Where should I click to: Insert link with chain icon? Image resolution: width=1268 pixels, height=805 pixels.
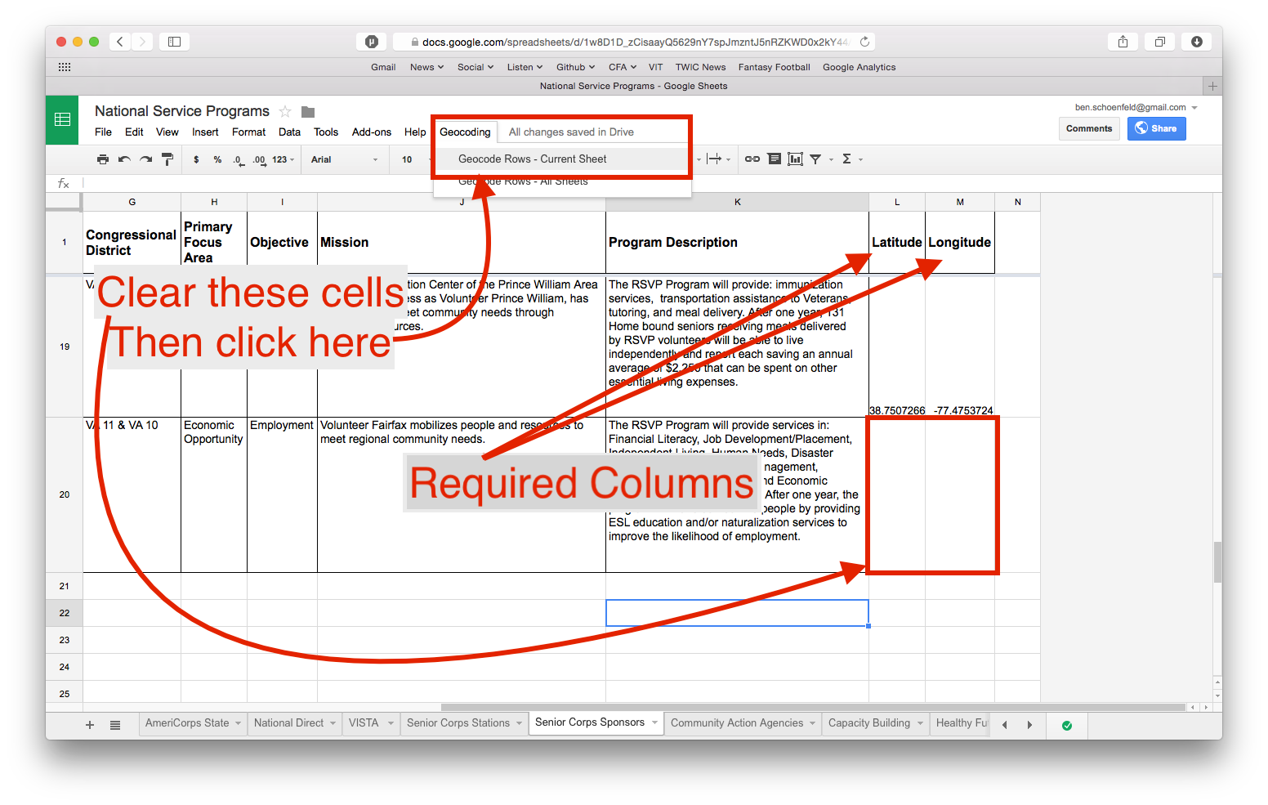752,159
